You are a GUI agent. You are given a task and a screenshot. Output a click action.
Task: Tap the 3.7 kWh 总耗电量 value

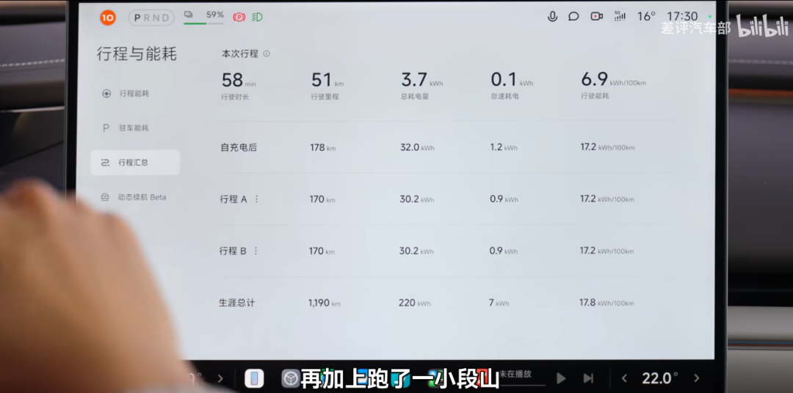tap(421, 80)
